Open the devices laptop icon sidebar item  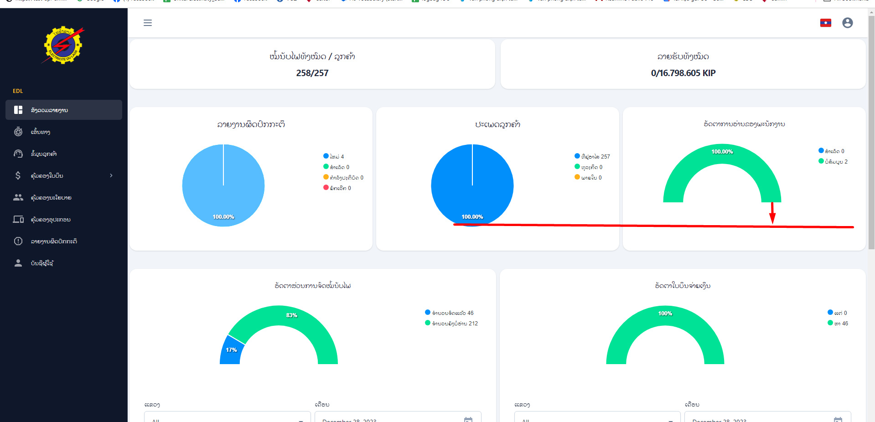[x=64, y=219]
